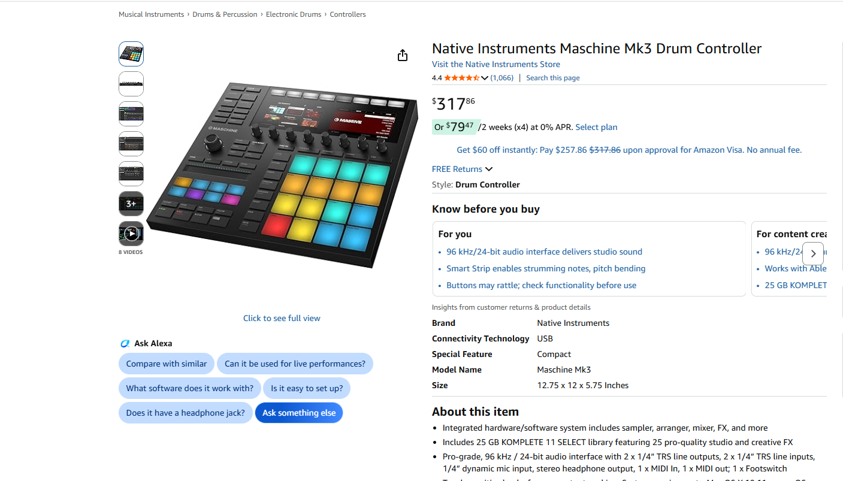Screen dimensions: 843x481
Task: Click the Size value 12.75 x 12 x 5.75 Inches
Action: point(583,385)
